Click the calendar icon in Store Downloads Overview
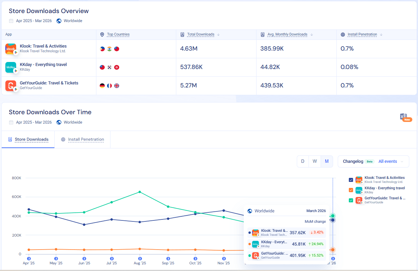Screen dimensions: 418x271 coord(11,21)
